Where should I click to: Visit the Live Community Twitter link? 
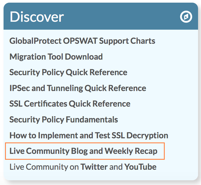pos(94,167)
